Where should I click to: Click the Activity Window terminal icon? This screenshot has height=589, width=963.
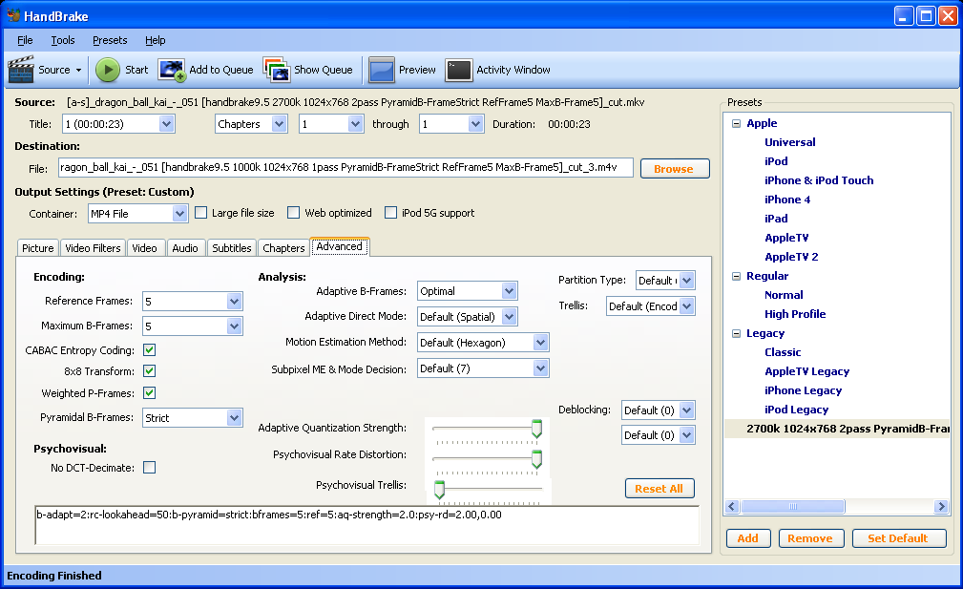[x=459, y=70]
